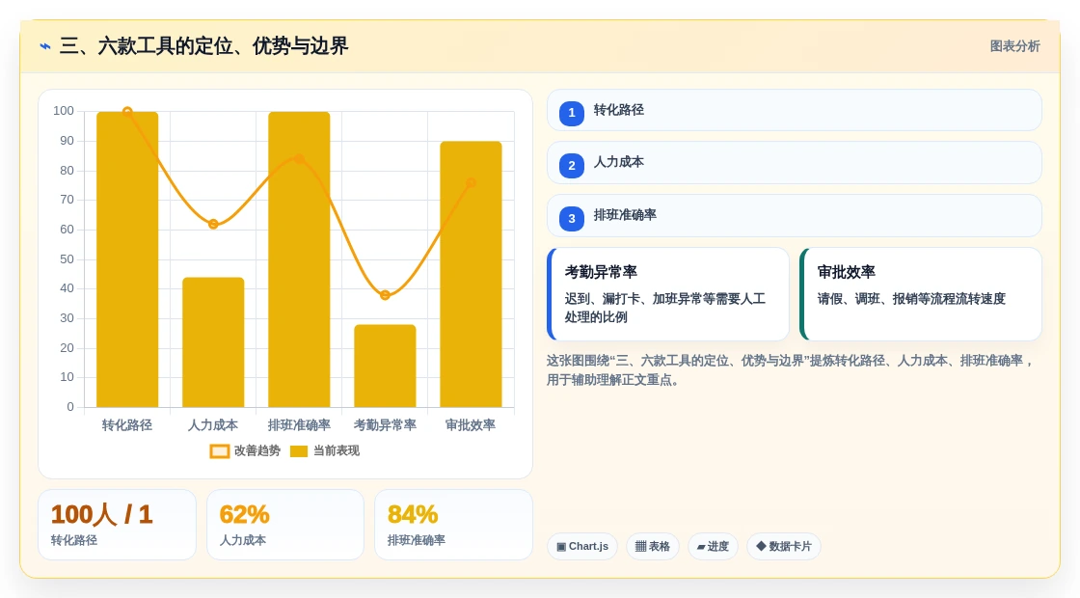Click the 改善趋势 legend color box
Image resolution: width=1080 pixels, height=598 pixels.
tap(219, 451)
